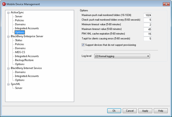
Task: Toggle Support devices that do not support provisioning
Action: coord(83,45)
